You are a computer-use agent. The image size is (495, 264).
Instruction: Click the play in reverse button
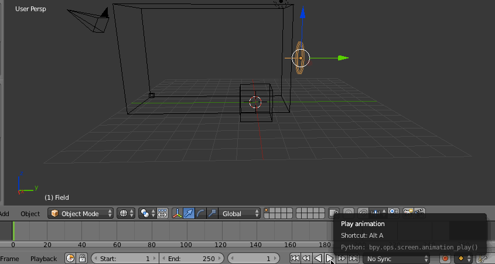point(318,258)
